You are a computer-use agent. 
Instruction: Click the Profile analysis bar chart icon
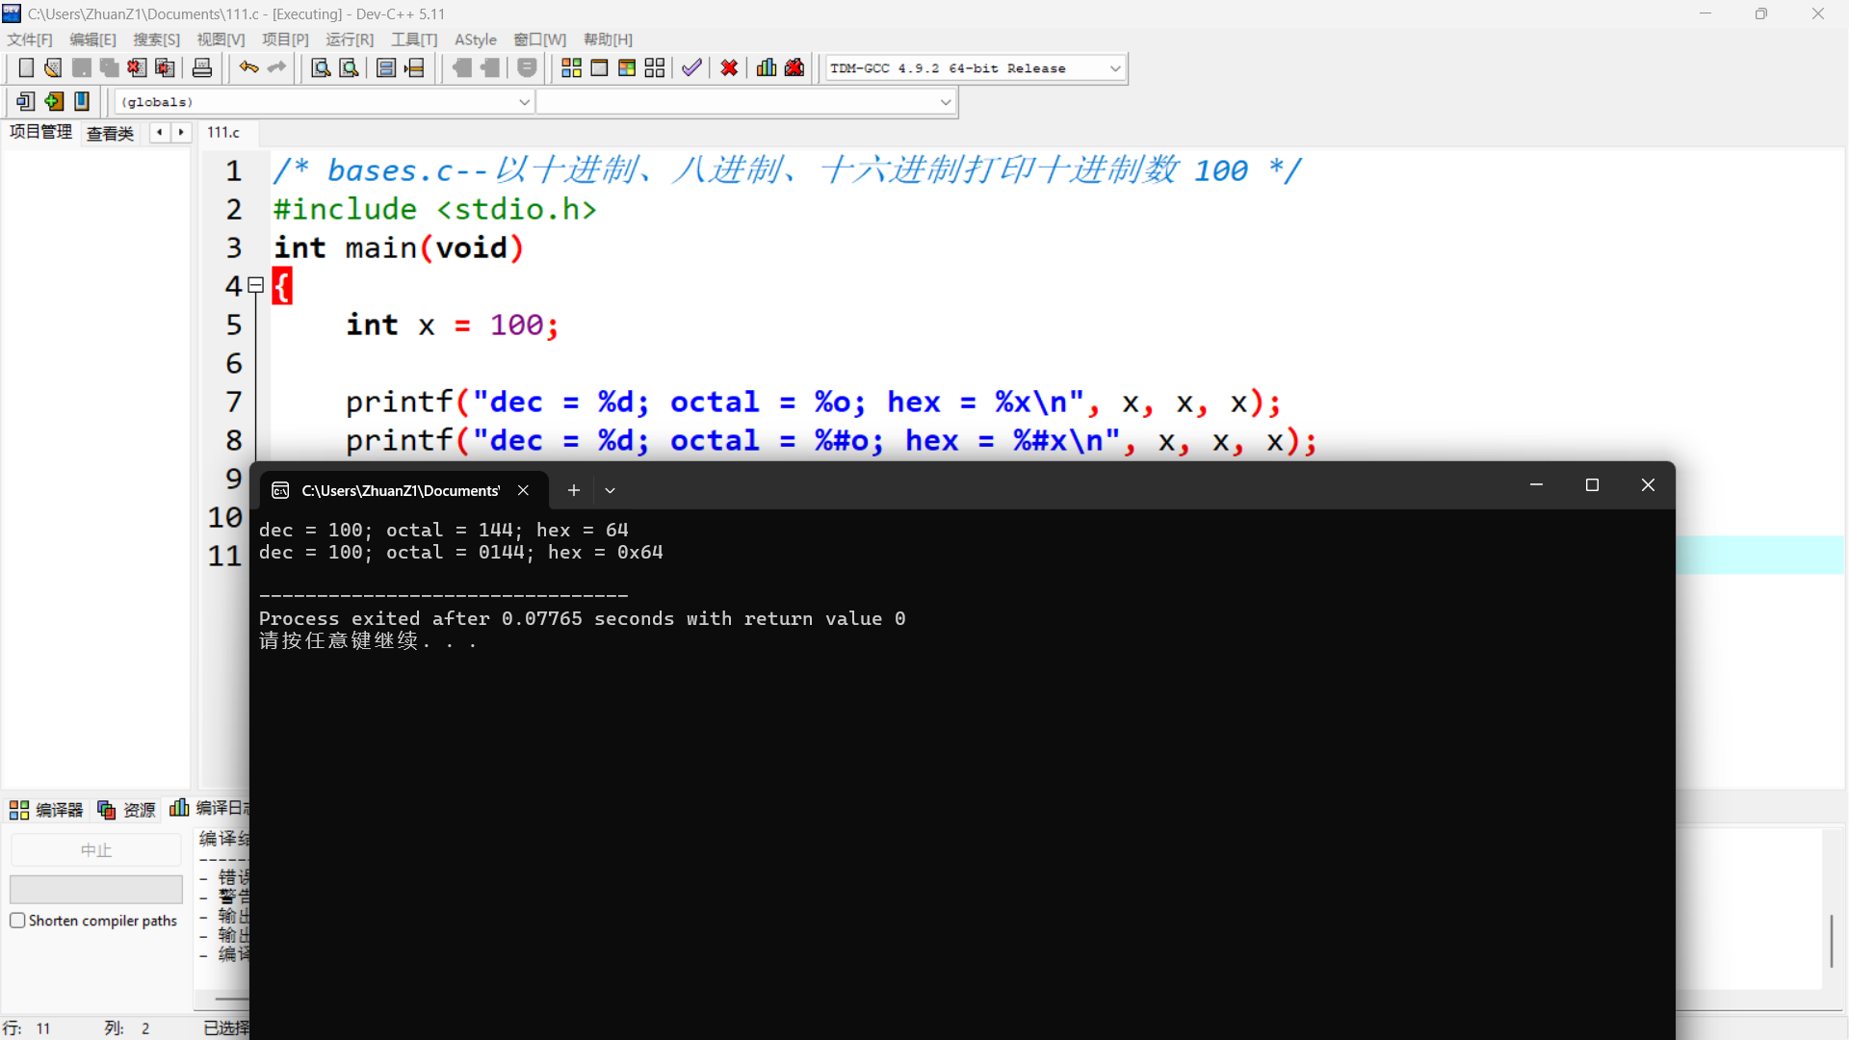pos(767,67)
